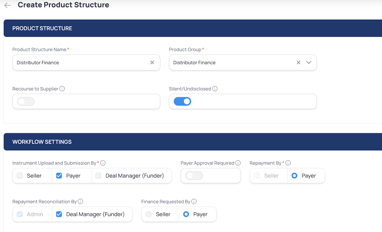Click info icon beside Repayment Reconciliation By

pos(80,202)
